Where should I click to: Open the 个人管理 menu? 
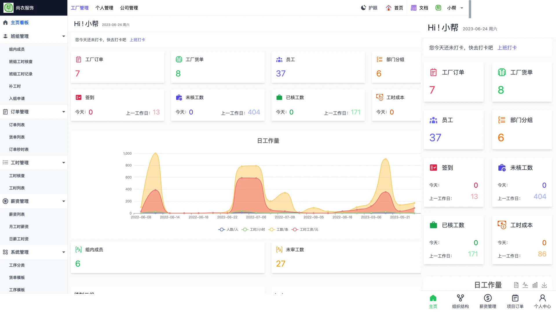click(104, 8)
